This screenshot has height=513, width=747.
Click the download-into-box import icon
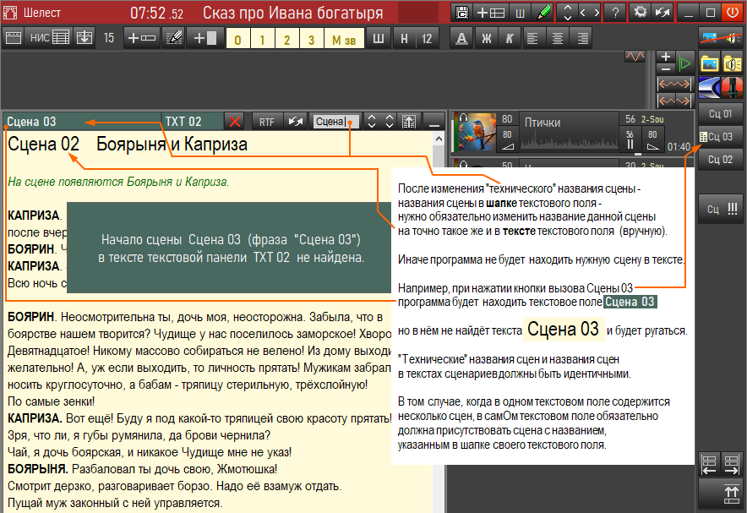(x=85, y=38)
